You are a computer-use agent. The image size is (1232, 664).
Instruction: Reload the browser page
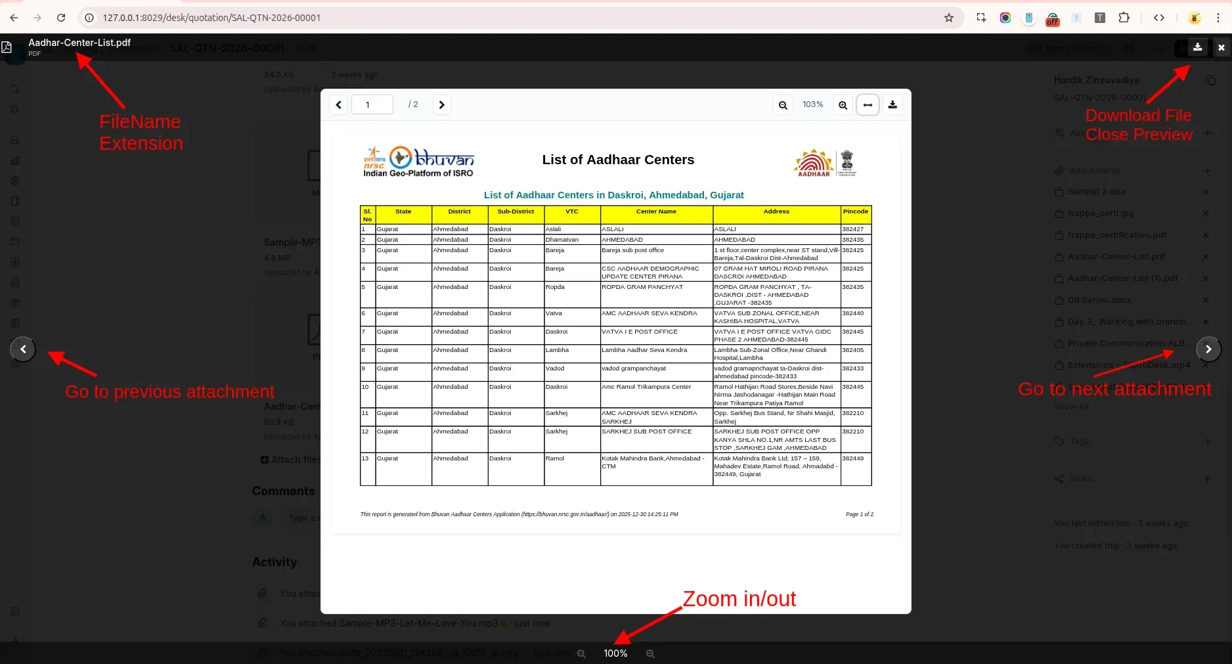pyautogui.click(x=61, y=18)
